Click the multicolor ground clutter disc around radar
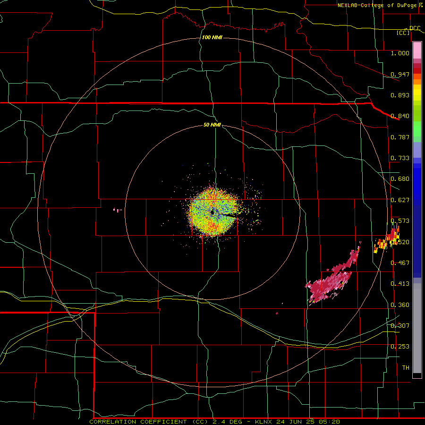425x425 pixels. 213,213
